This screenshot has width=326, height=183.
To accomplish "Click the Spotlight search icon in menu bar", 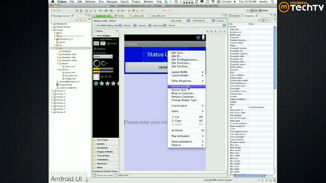I will coord(273,2).
